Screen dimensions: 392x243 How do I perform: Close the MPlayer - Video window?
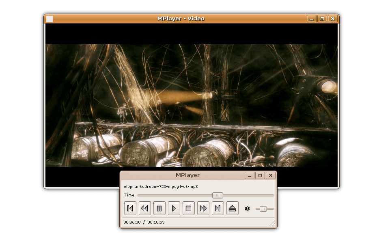click(x=333, y=19)
